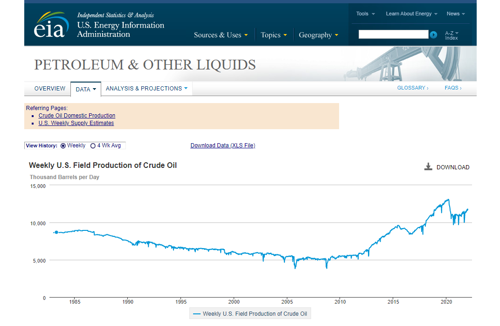Select the 4 Wk Avg radio button
The width and height of the screenshot is (500, 326).
coord(93,146)
